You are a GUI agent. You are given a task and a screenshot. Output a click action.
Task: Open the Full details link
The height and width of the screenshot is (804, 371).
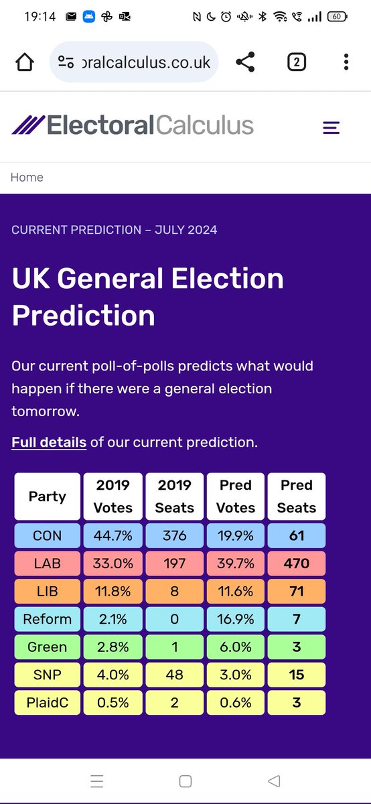49,442
